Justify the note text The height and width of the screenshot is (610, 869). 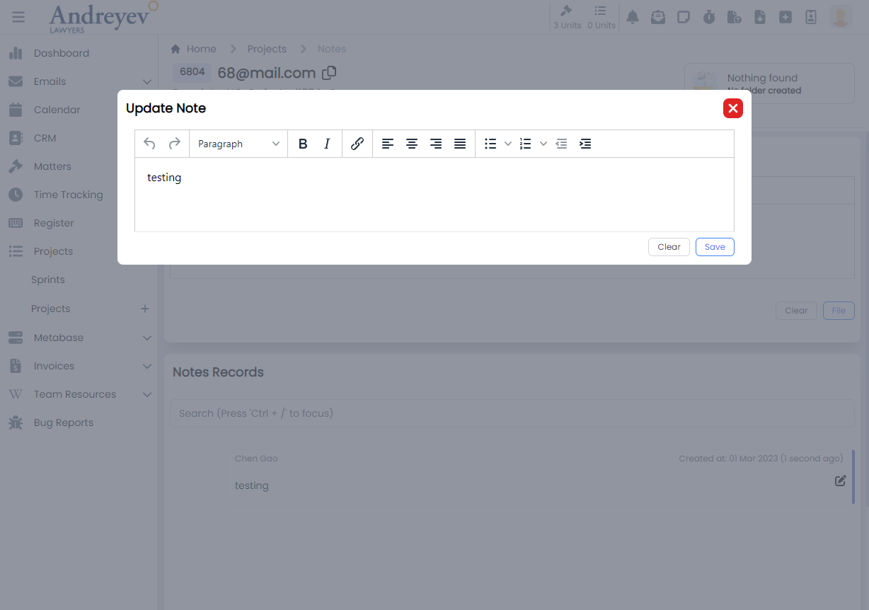click(x=460, y=144)
